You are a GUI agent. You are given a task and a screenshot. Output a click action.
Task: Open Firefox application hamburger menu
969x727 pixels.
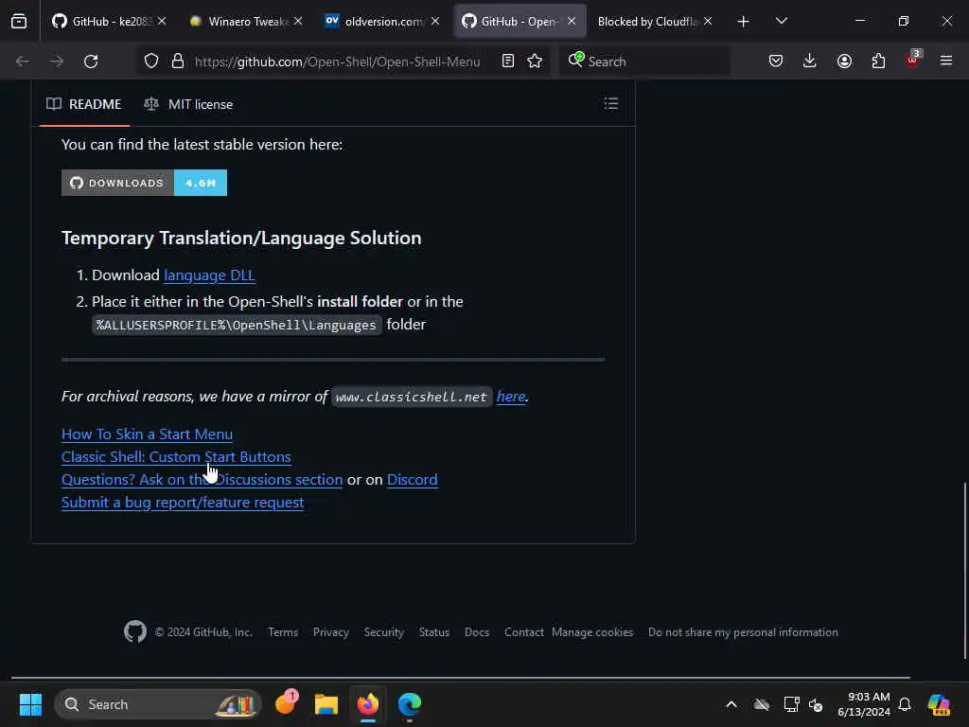[946, 61]
